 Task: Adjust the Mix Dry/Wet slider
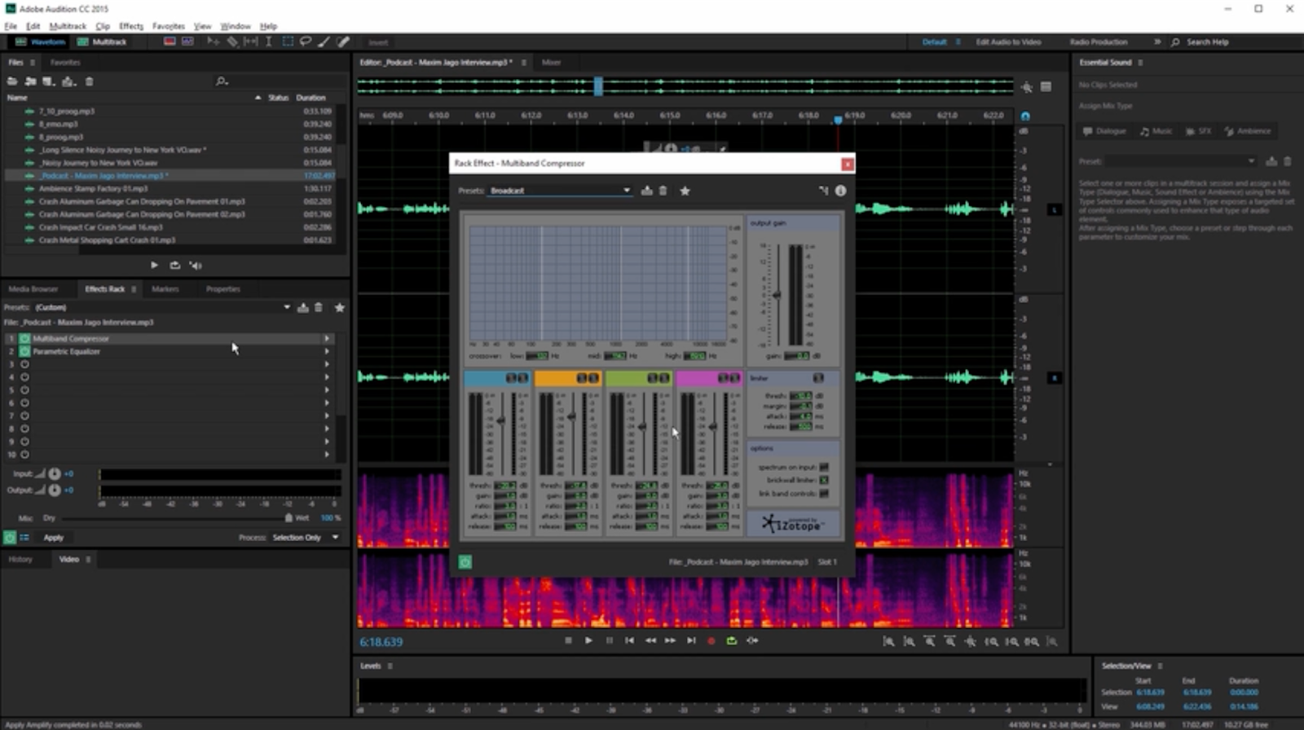288,518
